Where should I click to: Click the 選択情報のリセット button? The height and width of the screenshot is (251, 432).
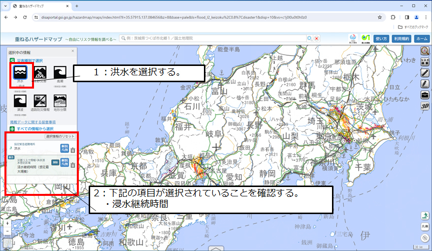coord(60,136)
